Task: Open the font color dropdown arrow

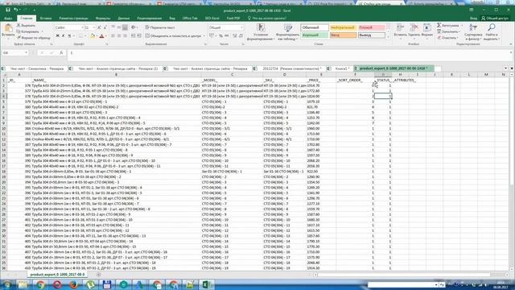Action: (105, 35)
